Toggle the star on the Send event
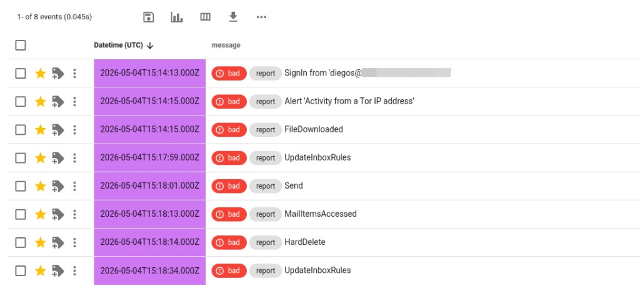Screen dimensions: 640x296 pos(41,186)
